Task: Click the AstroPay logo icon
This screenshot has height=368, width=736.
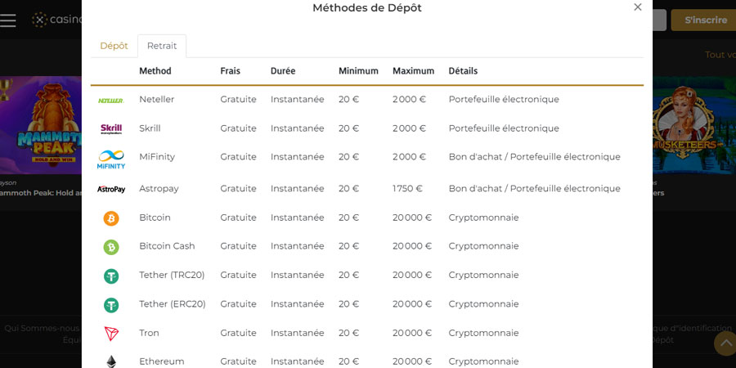Action: coord(111,189)
